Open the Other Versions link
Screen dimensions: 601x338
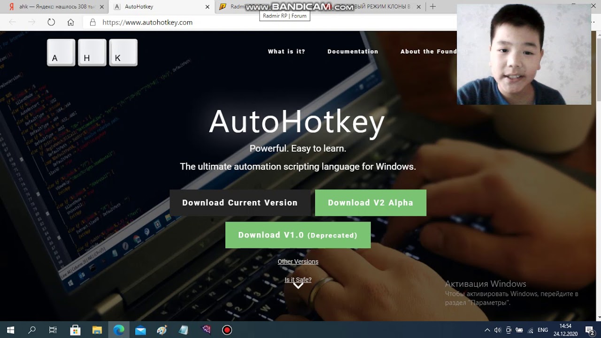(x=298, y=261)
